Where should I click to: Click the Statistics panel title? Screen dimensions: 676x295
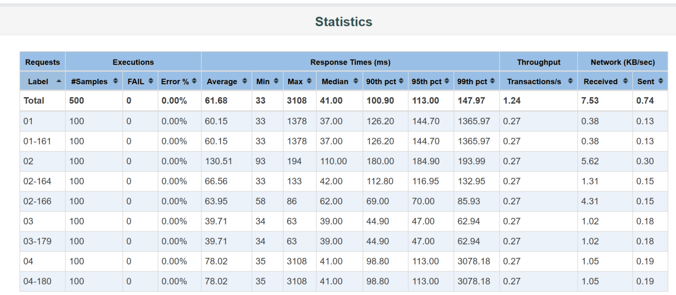[344, 22]
